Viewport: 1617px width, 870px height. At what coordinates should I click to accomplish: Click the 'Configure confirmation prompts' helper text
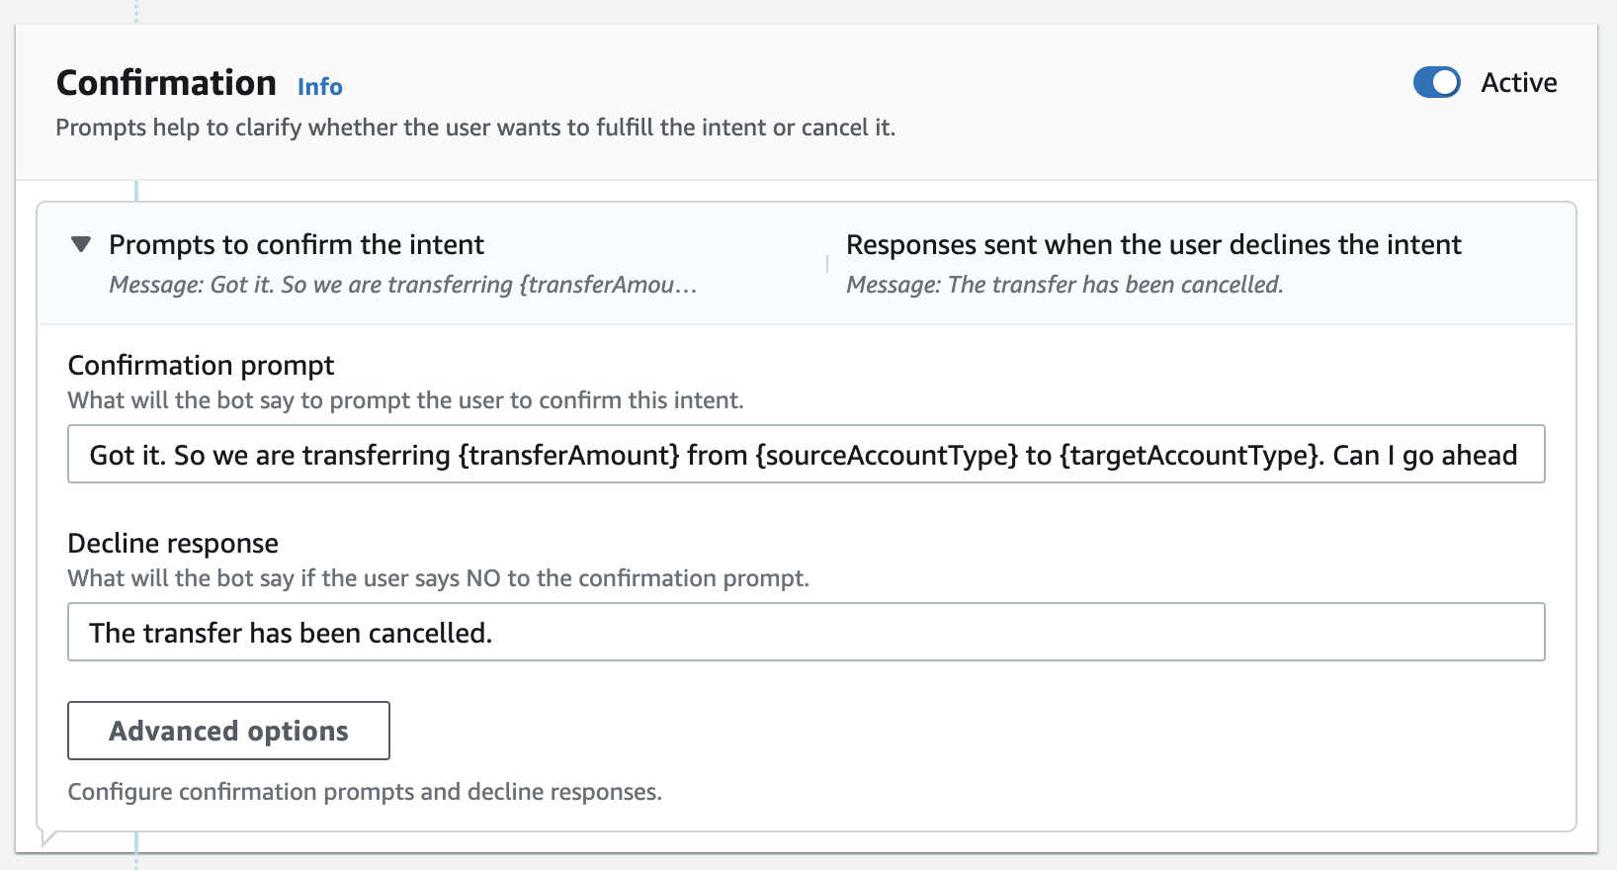365,792
